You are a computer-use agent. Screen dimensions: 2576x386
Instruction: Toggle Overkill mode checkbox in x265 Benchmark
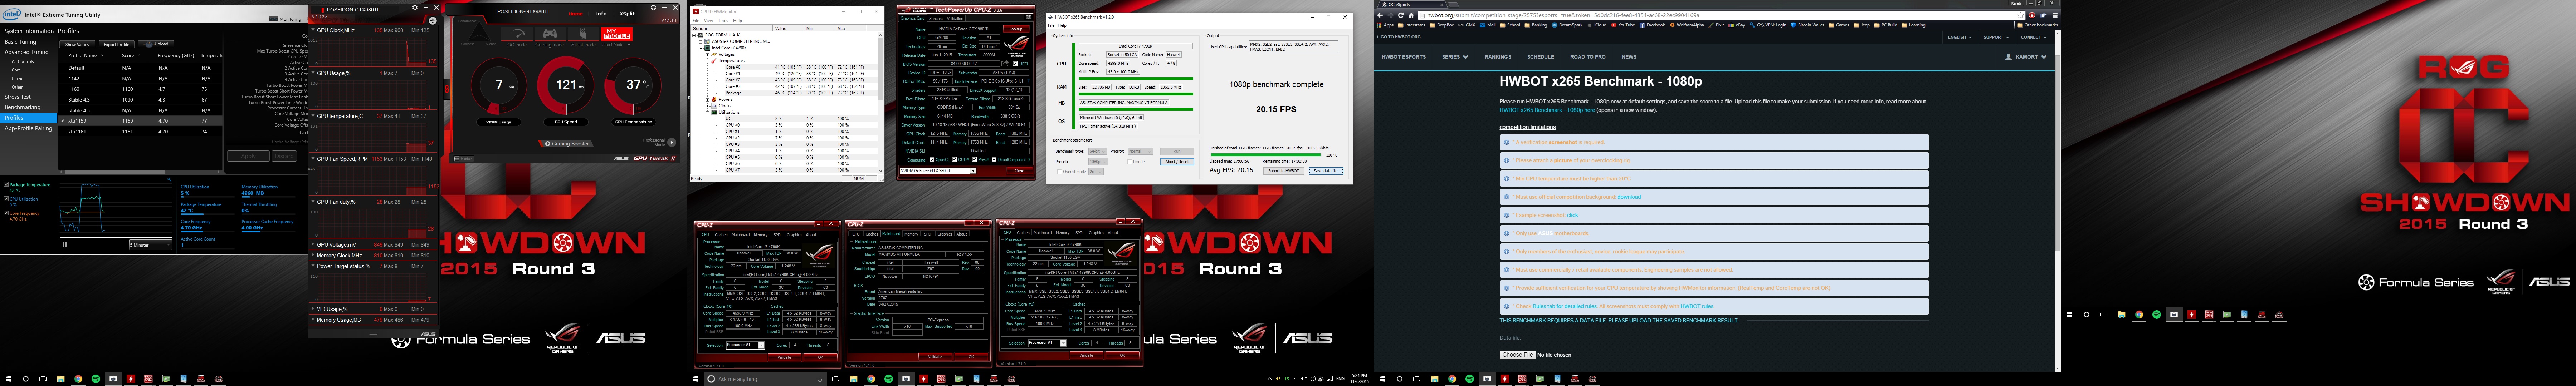click(x=1060, y=172)
